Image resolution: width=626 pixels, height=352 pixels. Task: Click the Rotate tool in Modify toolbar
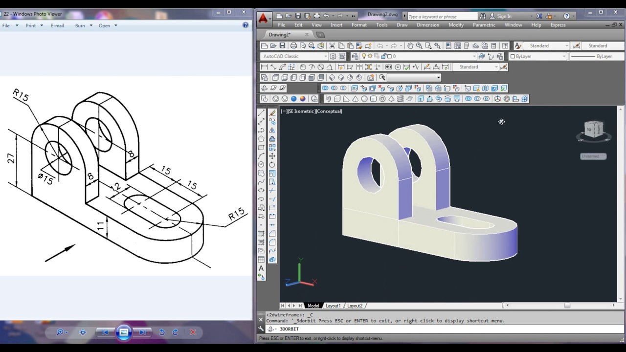pos(272,165)
